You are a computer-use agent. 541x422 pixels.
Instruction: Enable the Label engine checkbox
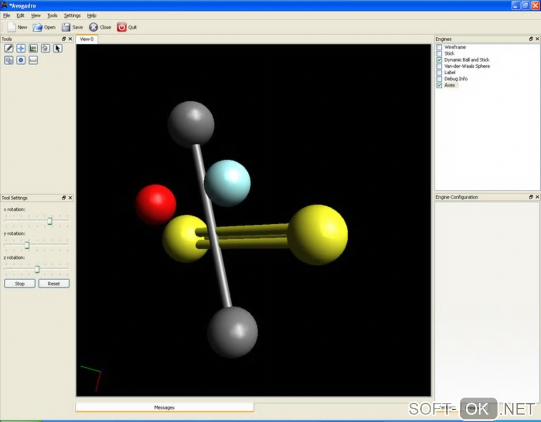(x=439, y=73)
